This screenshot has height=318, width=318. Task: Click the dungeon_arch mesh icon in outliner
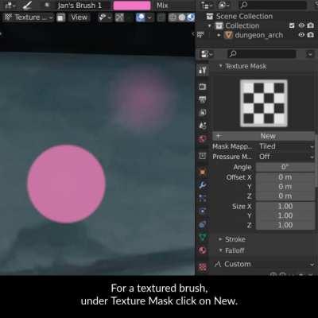click(228, 35)
